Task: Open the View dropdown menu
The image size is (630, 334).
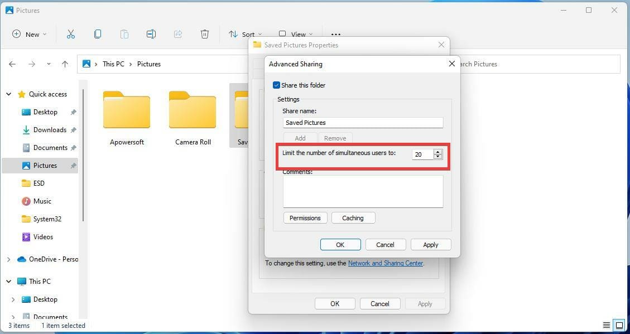Action: point(296,34)
